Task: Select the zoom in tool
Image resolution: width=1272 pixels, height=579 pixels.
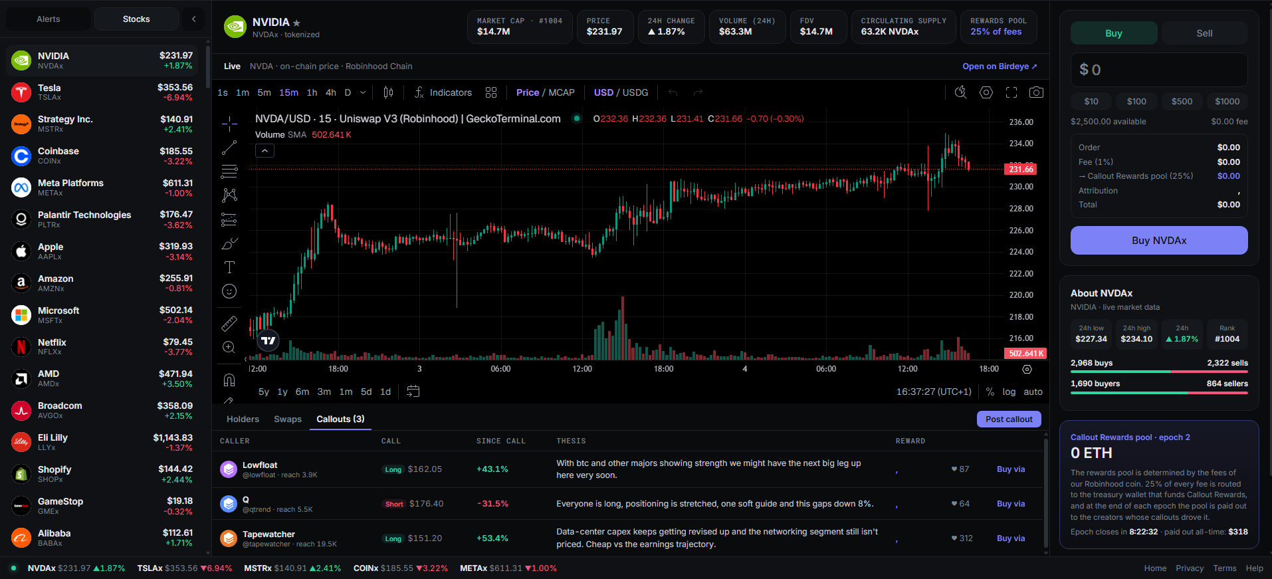Action: click(x=229, y=347)
